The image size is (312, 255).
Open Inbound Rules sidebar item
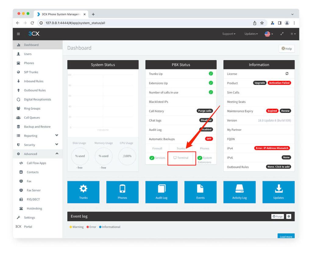coord(37,81)
